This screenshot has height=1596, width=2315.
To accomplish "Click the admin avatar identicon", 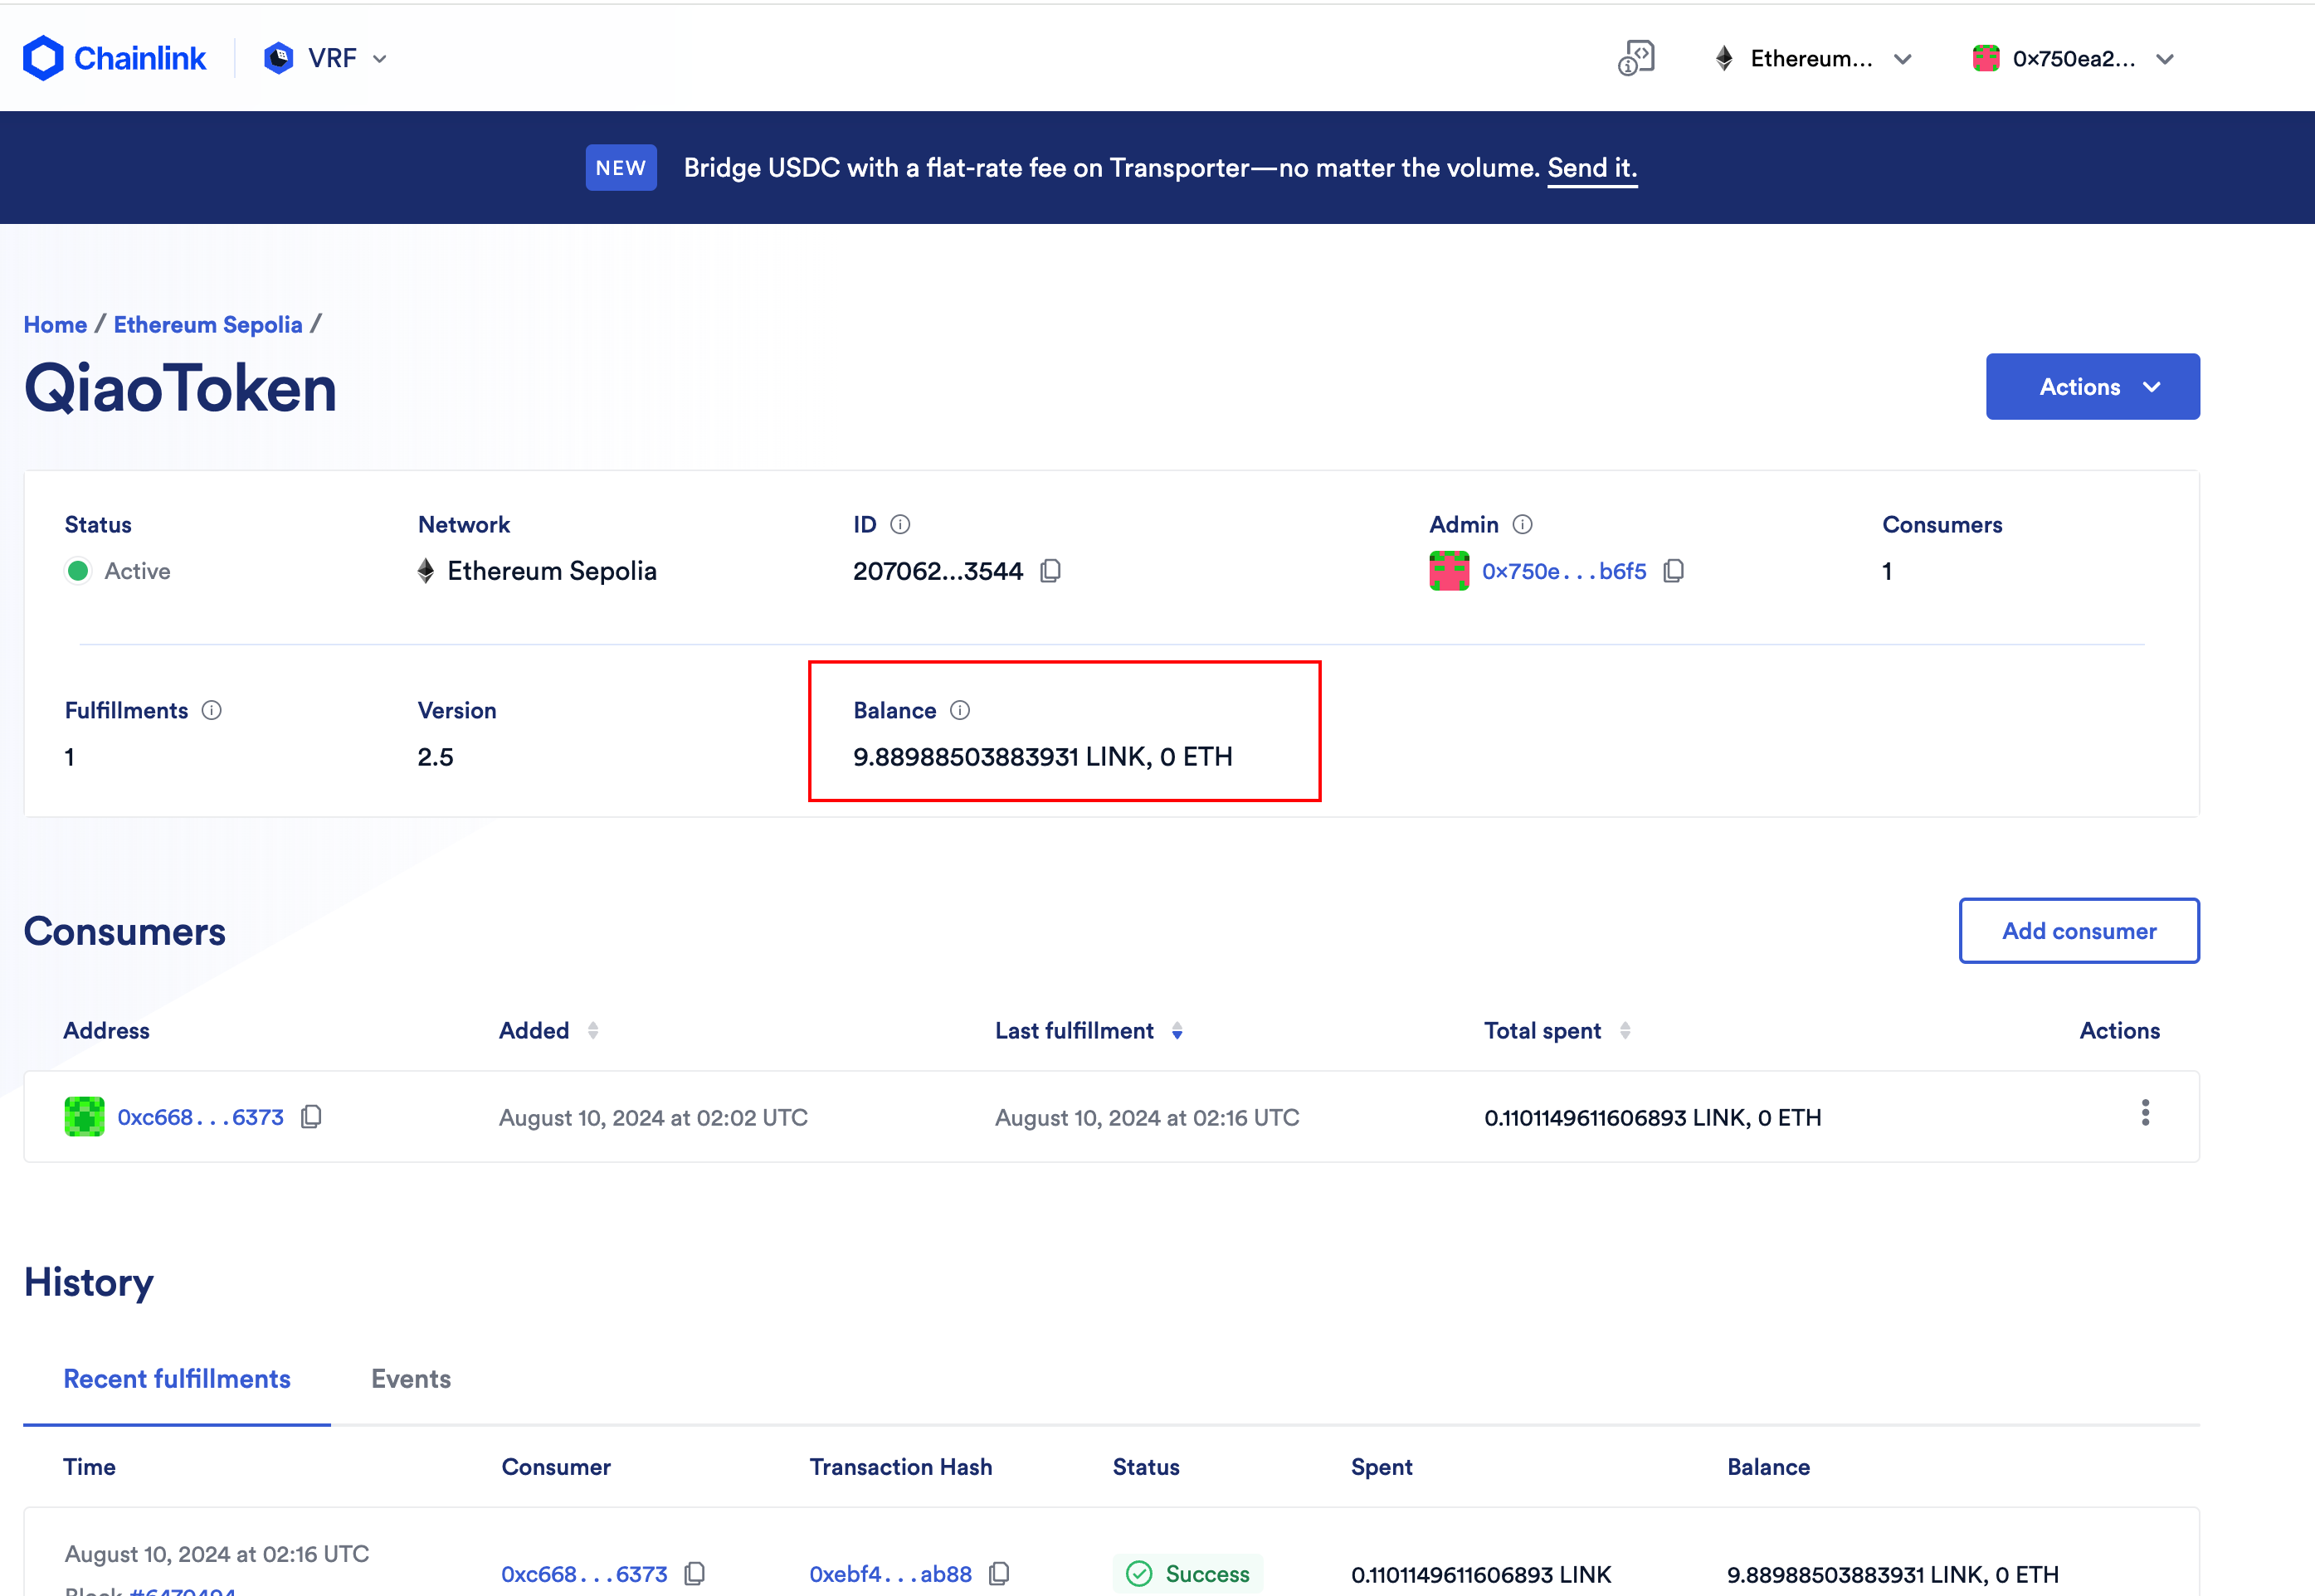I will pyautogui.click(x=1449, y=571).
